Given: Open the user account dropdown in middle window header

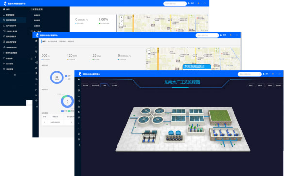Looking at the screenshot, I should tap(223, 35).
